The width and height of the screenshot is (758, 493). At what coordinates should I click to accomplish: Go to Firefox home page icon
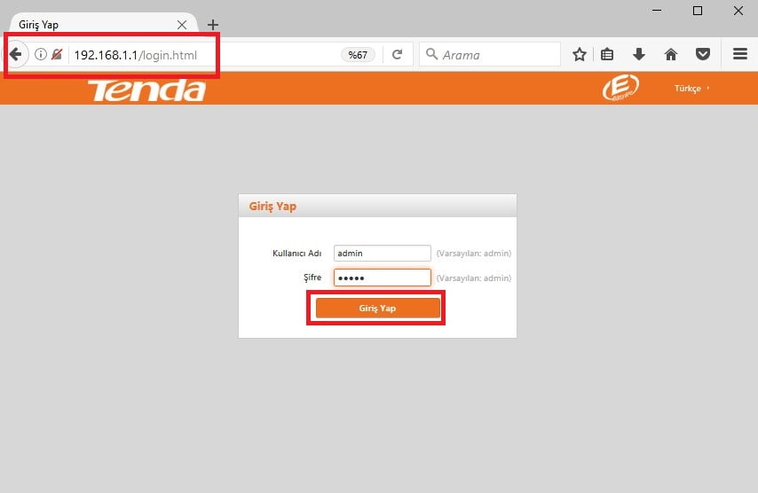[671, 55]
